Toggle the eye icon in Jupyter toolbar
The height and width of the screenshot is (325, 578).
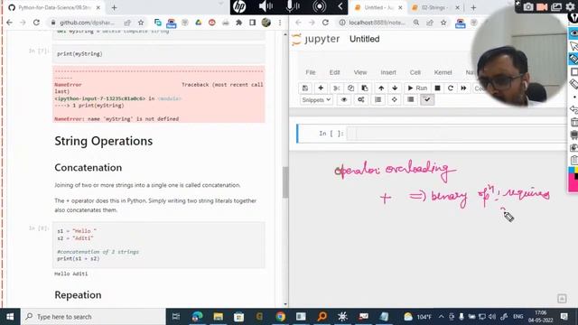pos(344,100)
